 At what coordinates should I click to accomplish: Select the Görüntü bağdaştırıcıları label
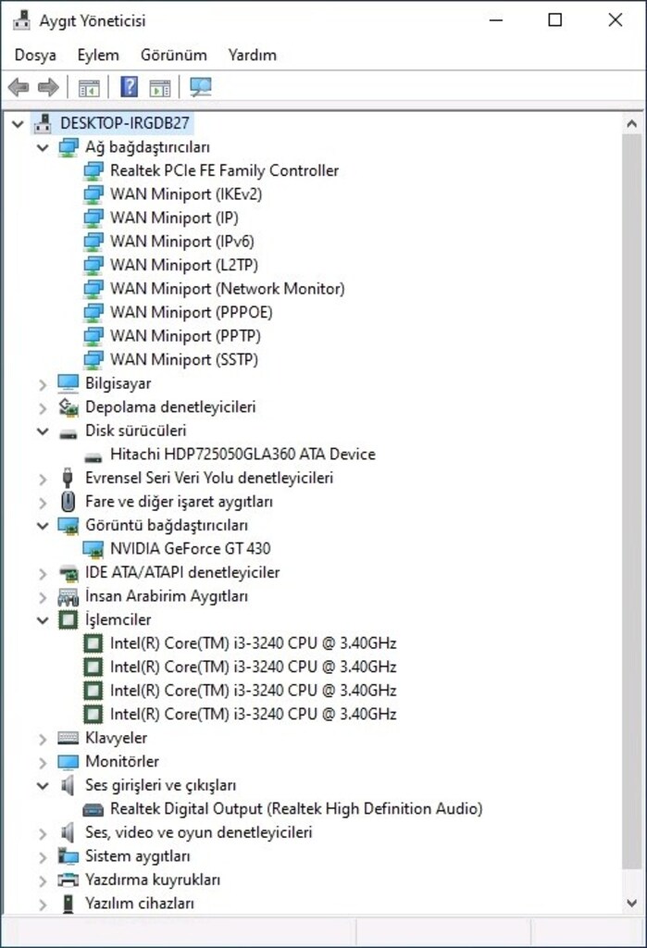point(167,525)
